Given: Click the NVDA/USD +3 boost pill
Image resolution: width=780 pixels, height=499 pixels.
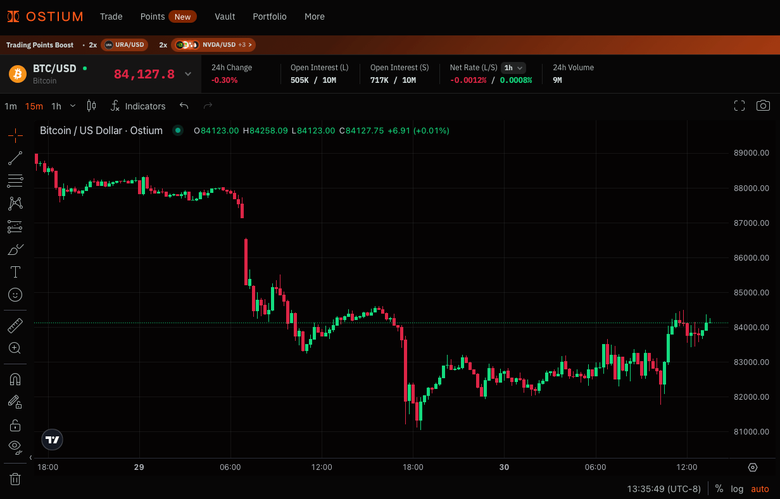Looking at the screenshot, I should click(x=213, y=45).
